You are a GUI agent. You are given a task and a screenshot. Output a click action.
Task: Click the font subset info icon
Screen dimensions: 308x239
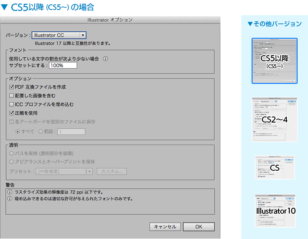click(105, 59)
